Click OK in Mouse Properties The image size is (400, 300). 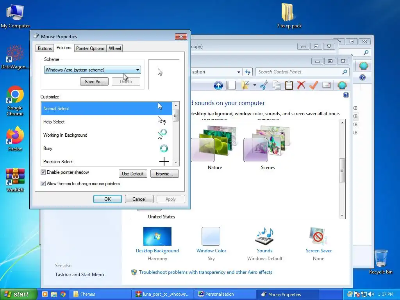(107, 199)
